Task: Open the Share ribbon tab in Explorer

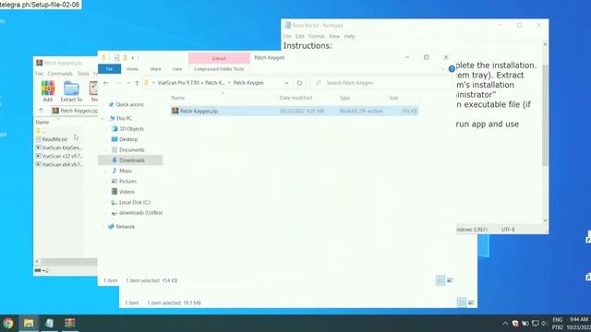Action: pos(155,69)
